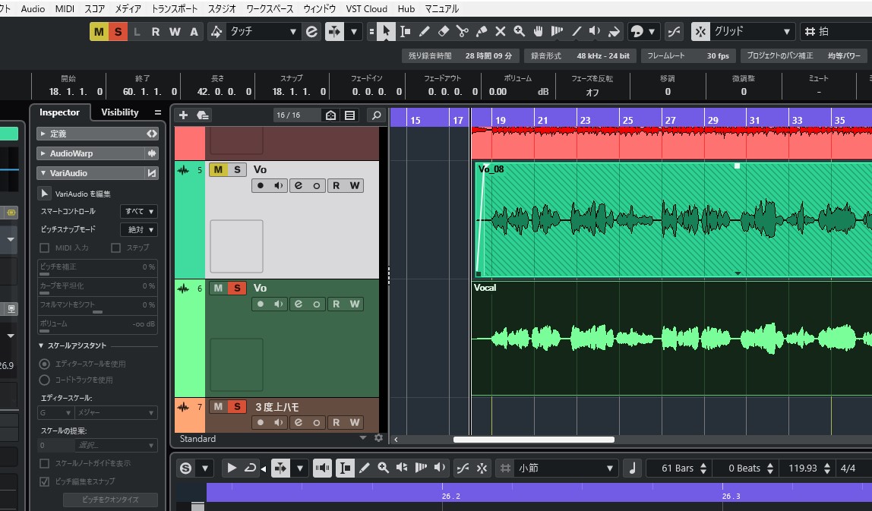Select the Range Selection tool in top toolbar

tap(406, 32)
